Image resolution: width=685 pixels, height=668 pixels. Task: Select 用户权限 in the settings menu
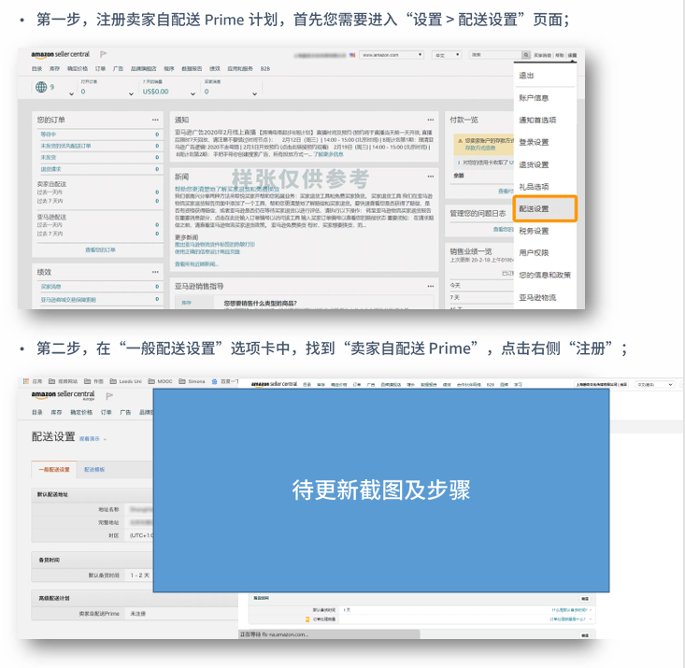(534, 252)
